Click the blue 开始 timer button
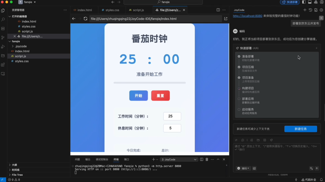Image resolution: width=325 pixels, height=182 pixels. pos(138,96)
